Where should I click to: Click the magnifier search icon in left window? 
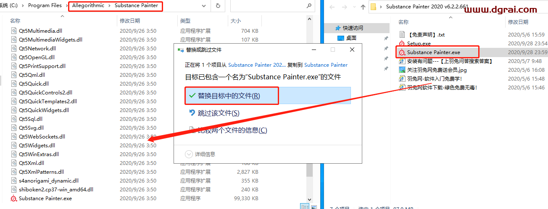click(x=308, y=6)
